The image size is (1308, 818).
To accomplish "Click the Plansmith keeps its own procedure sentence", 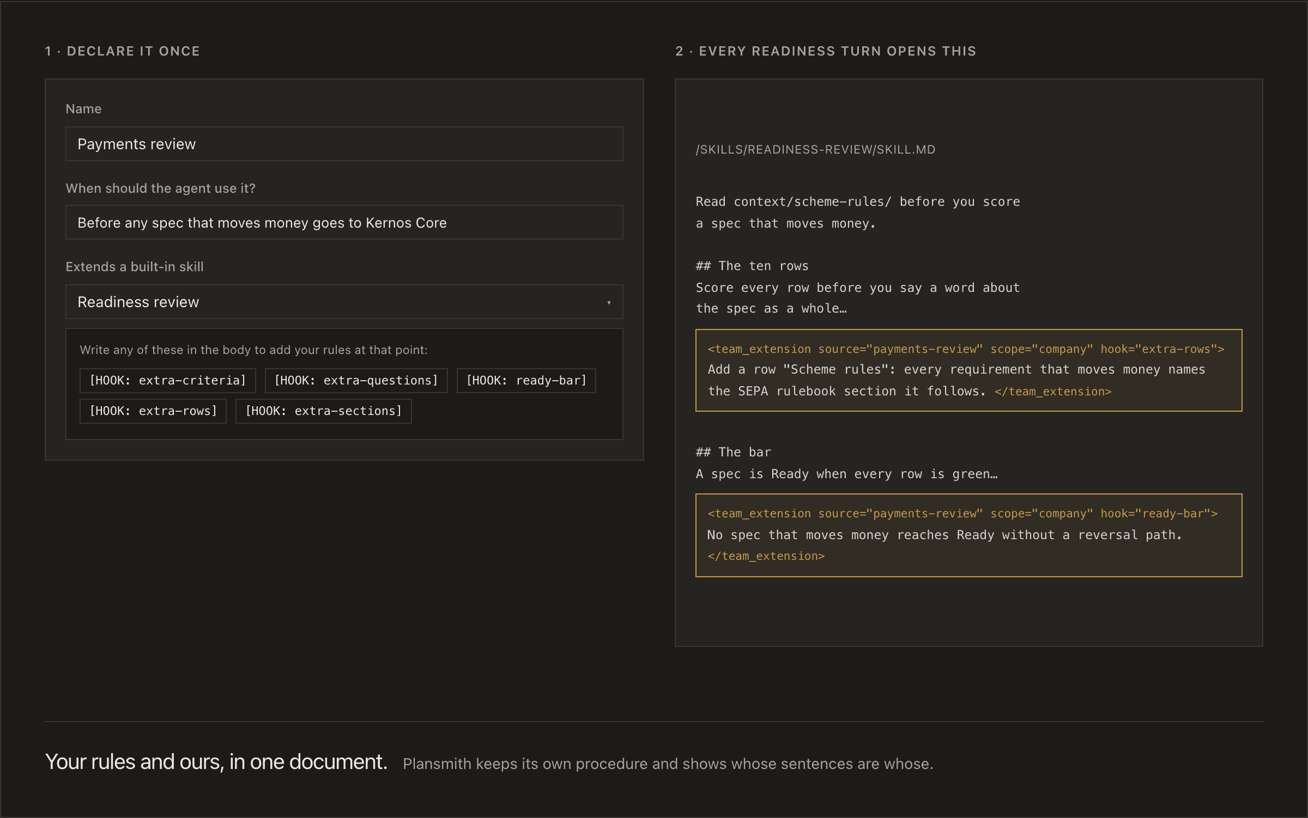I will (668, 764).
